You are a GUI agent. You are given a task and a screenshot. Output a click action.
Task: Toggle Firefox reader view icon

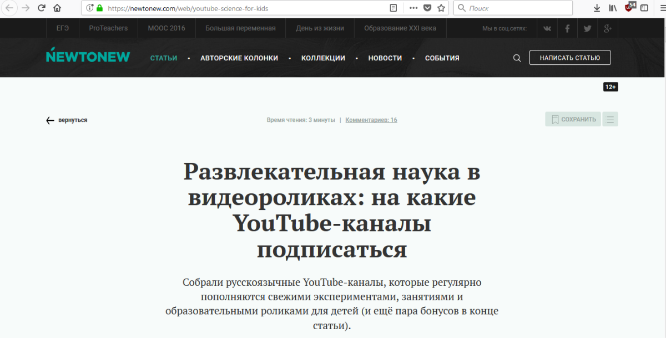click(x=393, y=8)
